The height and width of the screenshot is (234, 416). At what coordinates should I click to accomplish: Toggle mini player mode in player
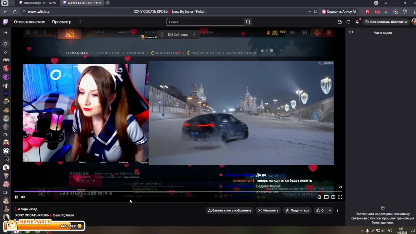pos(326,197)
